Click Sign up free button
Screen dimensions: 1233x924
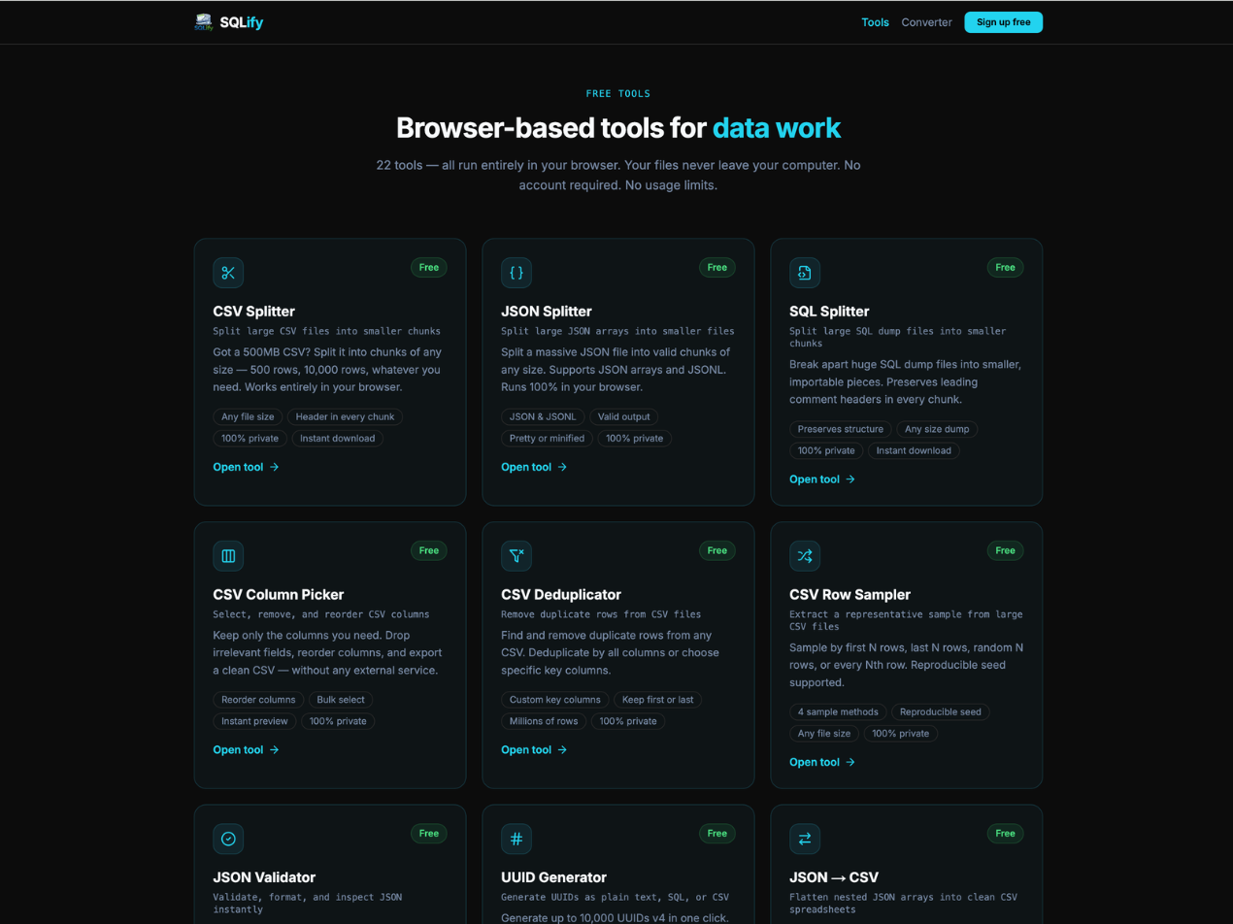pyautogui.click(x=1003, y=21)
